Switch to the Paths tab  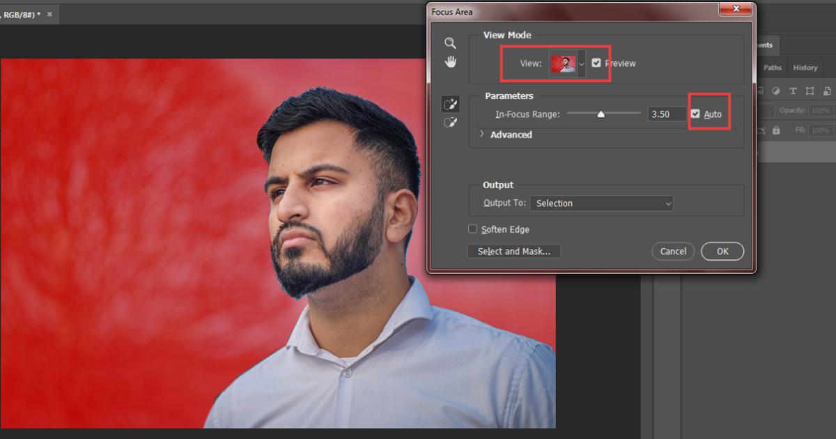pos(773,68)
